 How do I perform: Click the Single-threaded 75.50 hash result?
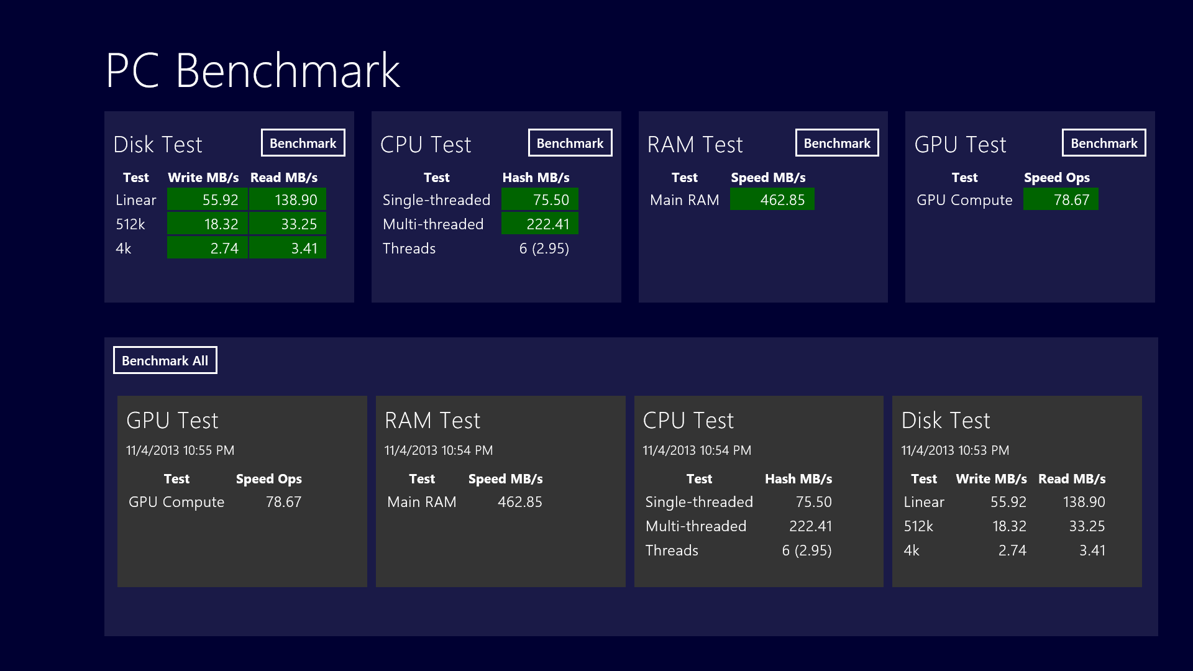point(539,199)
